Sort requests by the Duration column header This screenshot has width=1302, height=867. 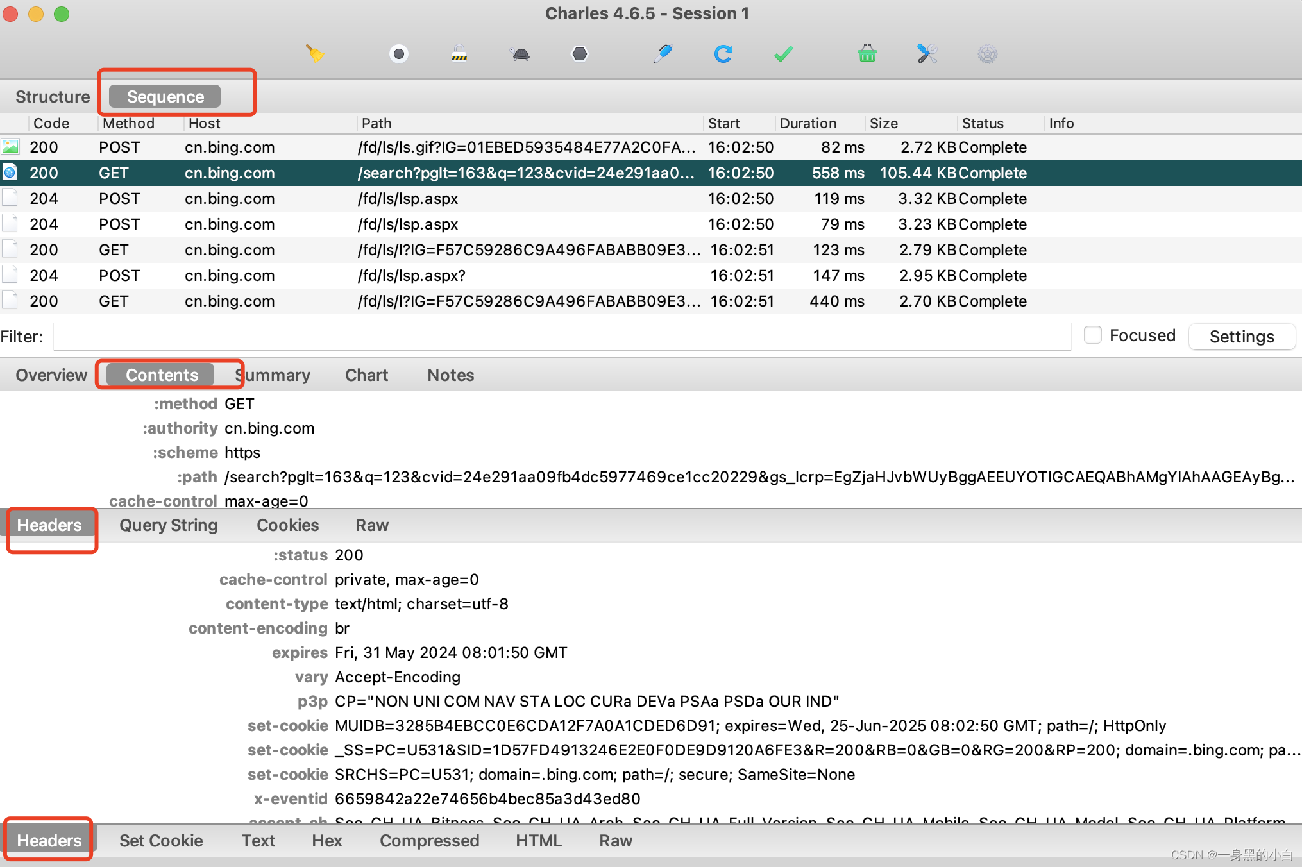807,123
